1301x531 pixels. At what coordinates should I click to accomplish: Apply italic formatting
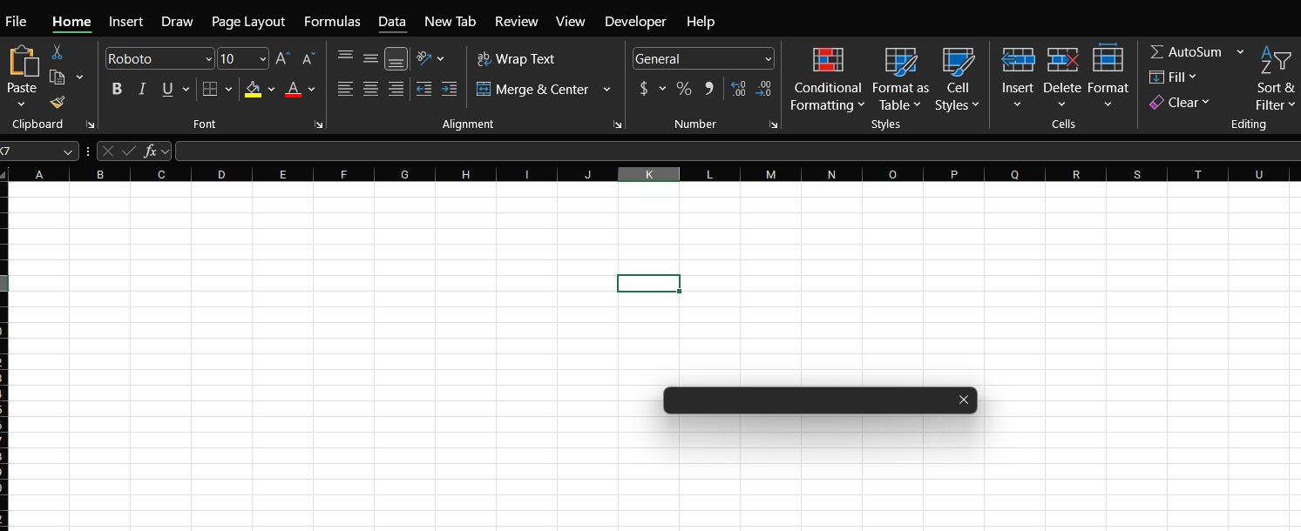[x=142, y=89]
